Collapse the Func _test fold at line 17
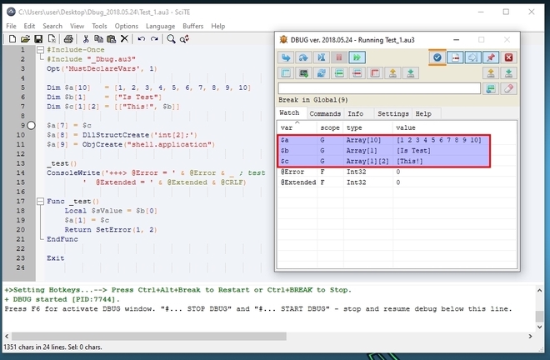The image size is (550, 360). pyautogui.click(x=39, y=202)
